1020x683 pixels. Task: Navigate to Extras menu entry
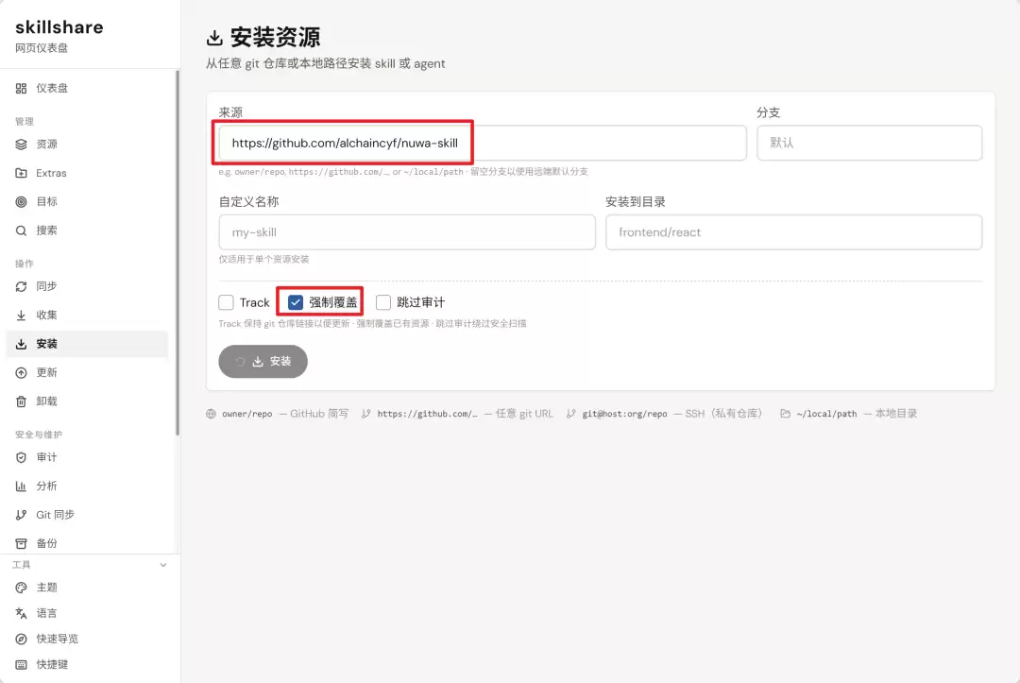tap(87, 173)
